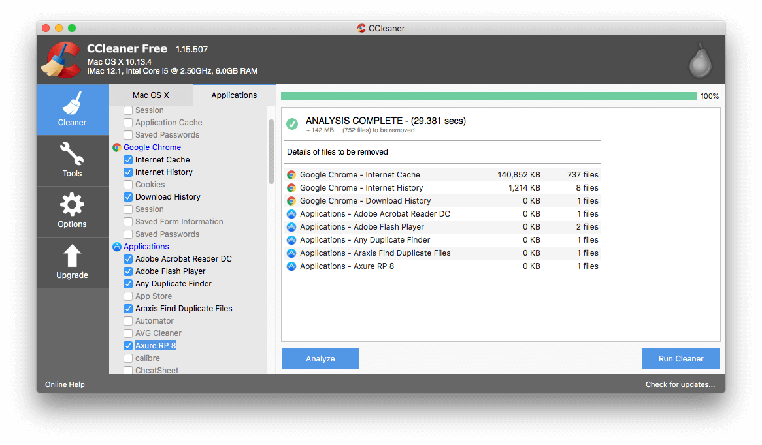The width and height of the screenshot is (762, 445).
Task: Click the version number 1.15.507
Action: [191, 50]
